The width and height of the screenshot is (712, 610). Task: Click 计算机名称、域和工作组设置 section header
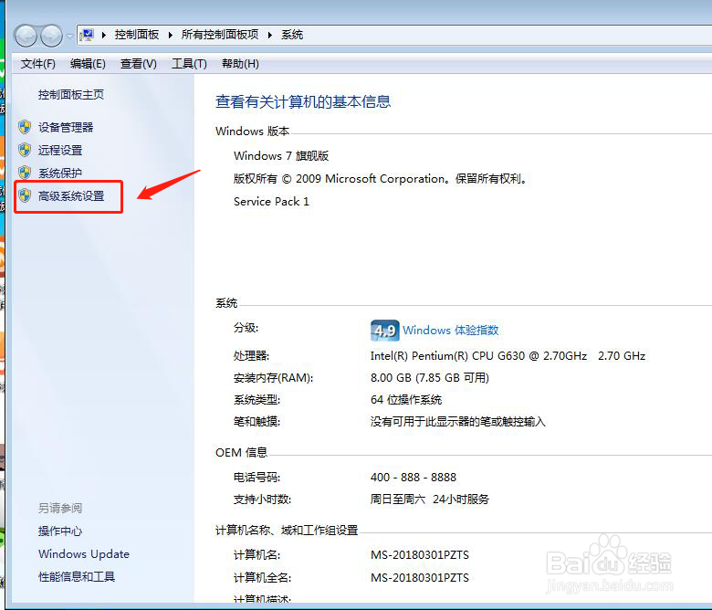pos(287,530)
